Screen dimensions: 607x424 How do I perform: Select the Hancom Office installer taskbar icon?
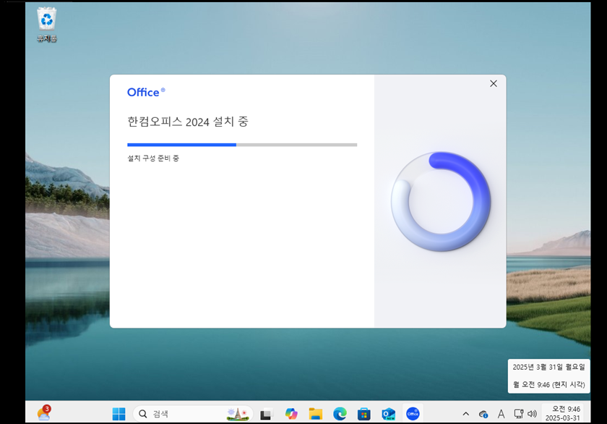click(x=413, y=414)
